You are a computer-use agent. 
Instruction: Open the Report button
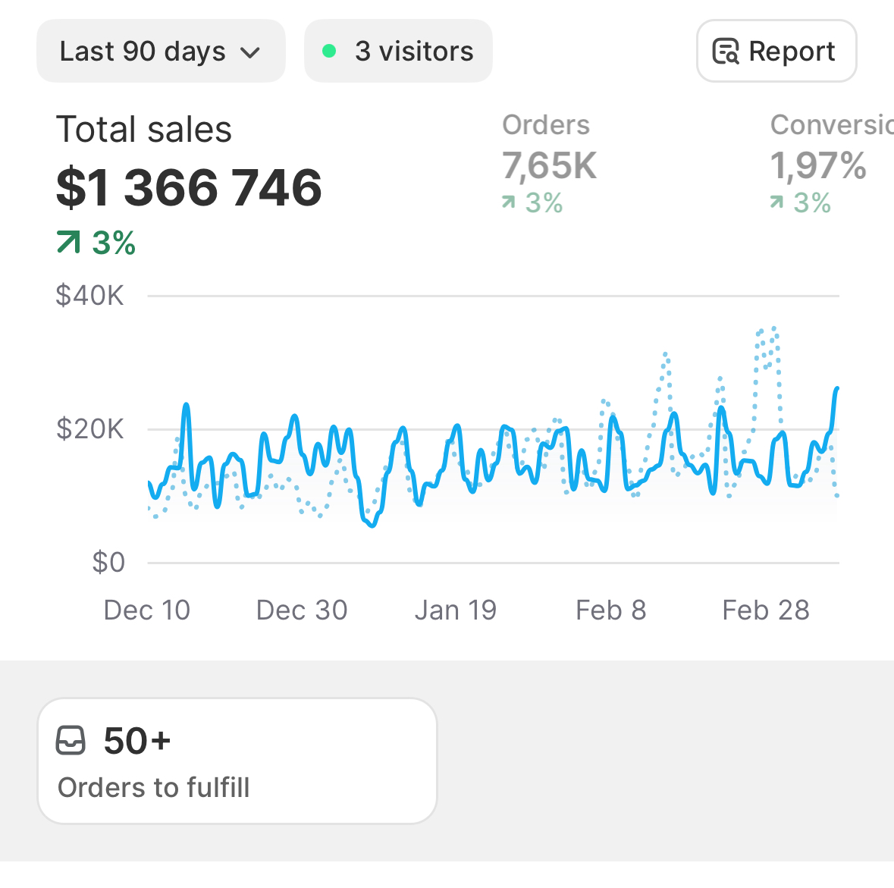coord(776,52)
